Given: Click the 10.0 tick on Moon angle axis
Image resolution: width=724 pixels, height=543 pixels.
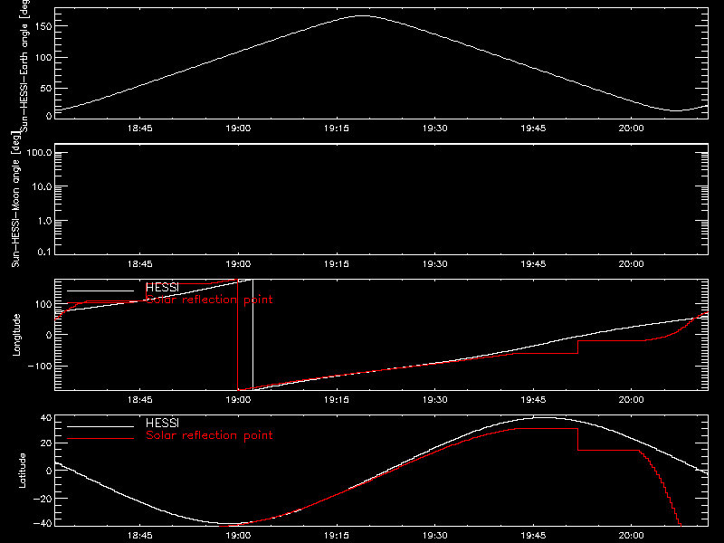Looking at the screenshot, I should click(x=42, y=187).
